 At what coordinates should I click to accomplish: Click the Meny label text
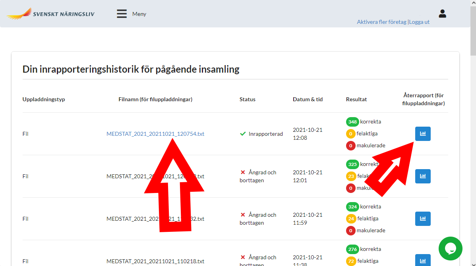pos(139,14)
